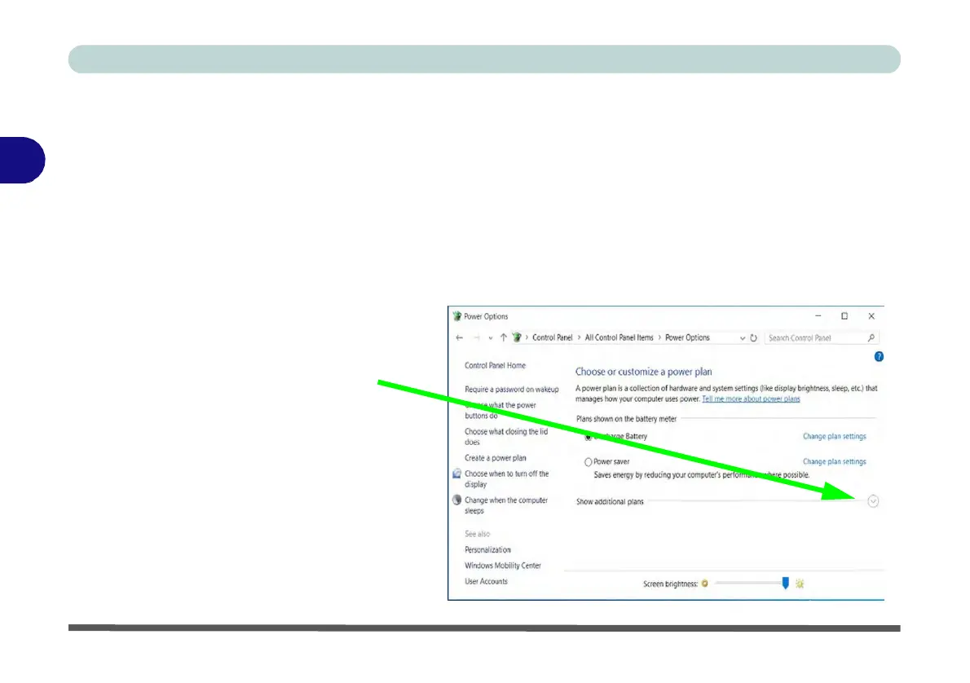
Task: Click the Search Control Panel field
Action: tap(822, 337)
